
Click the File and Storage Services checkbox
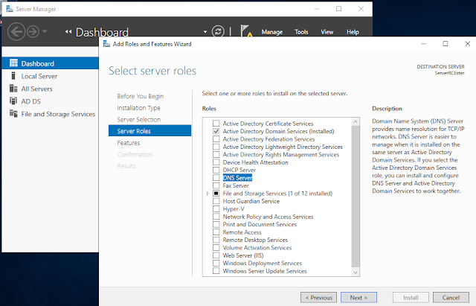point(216,194)
